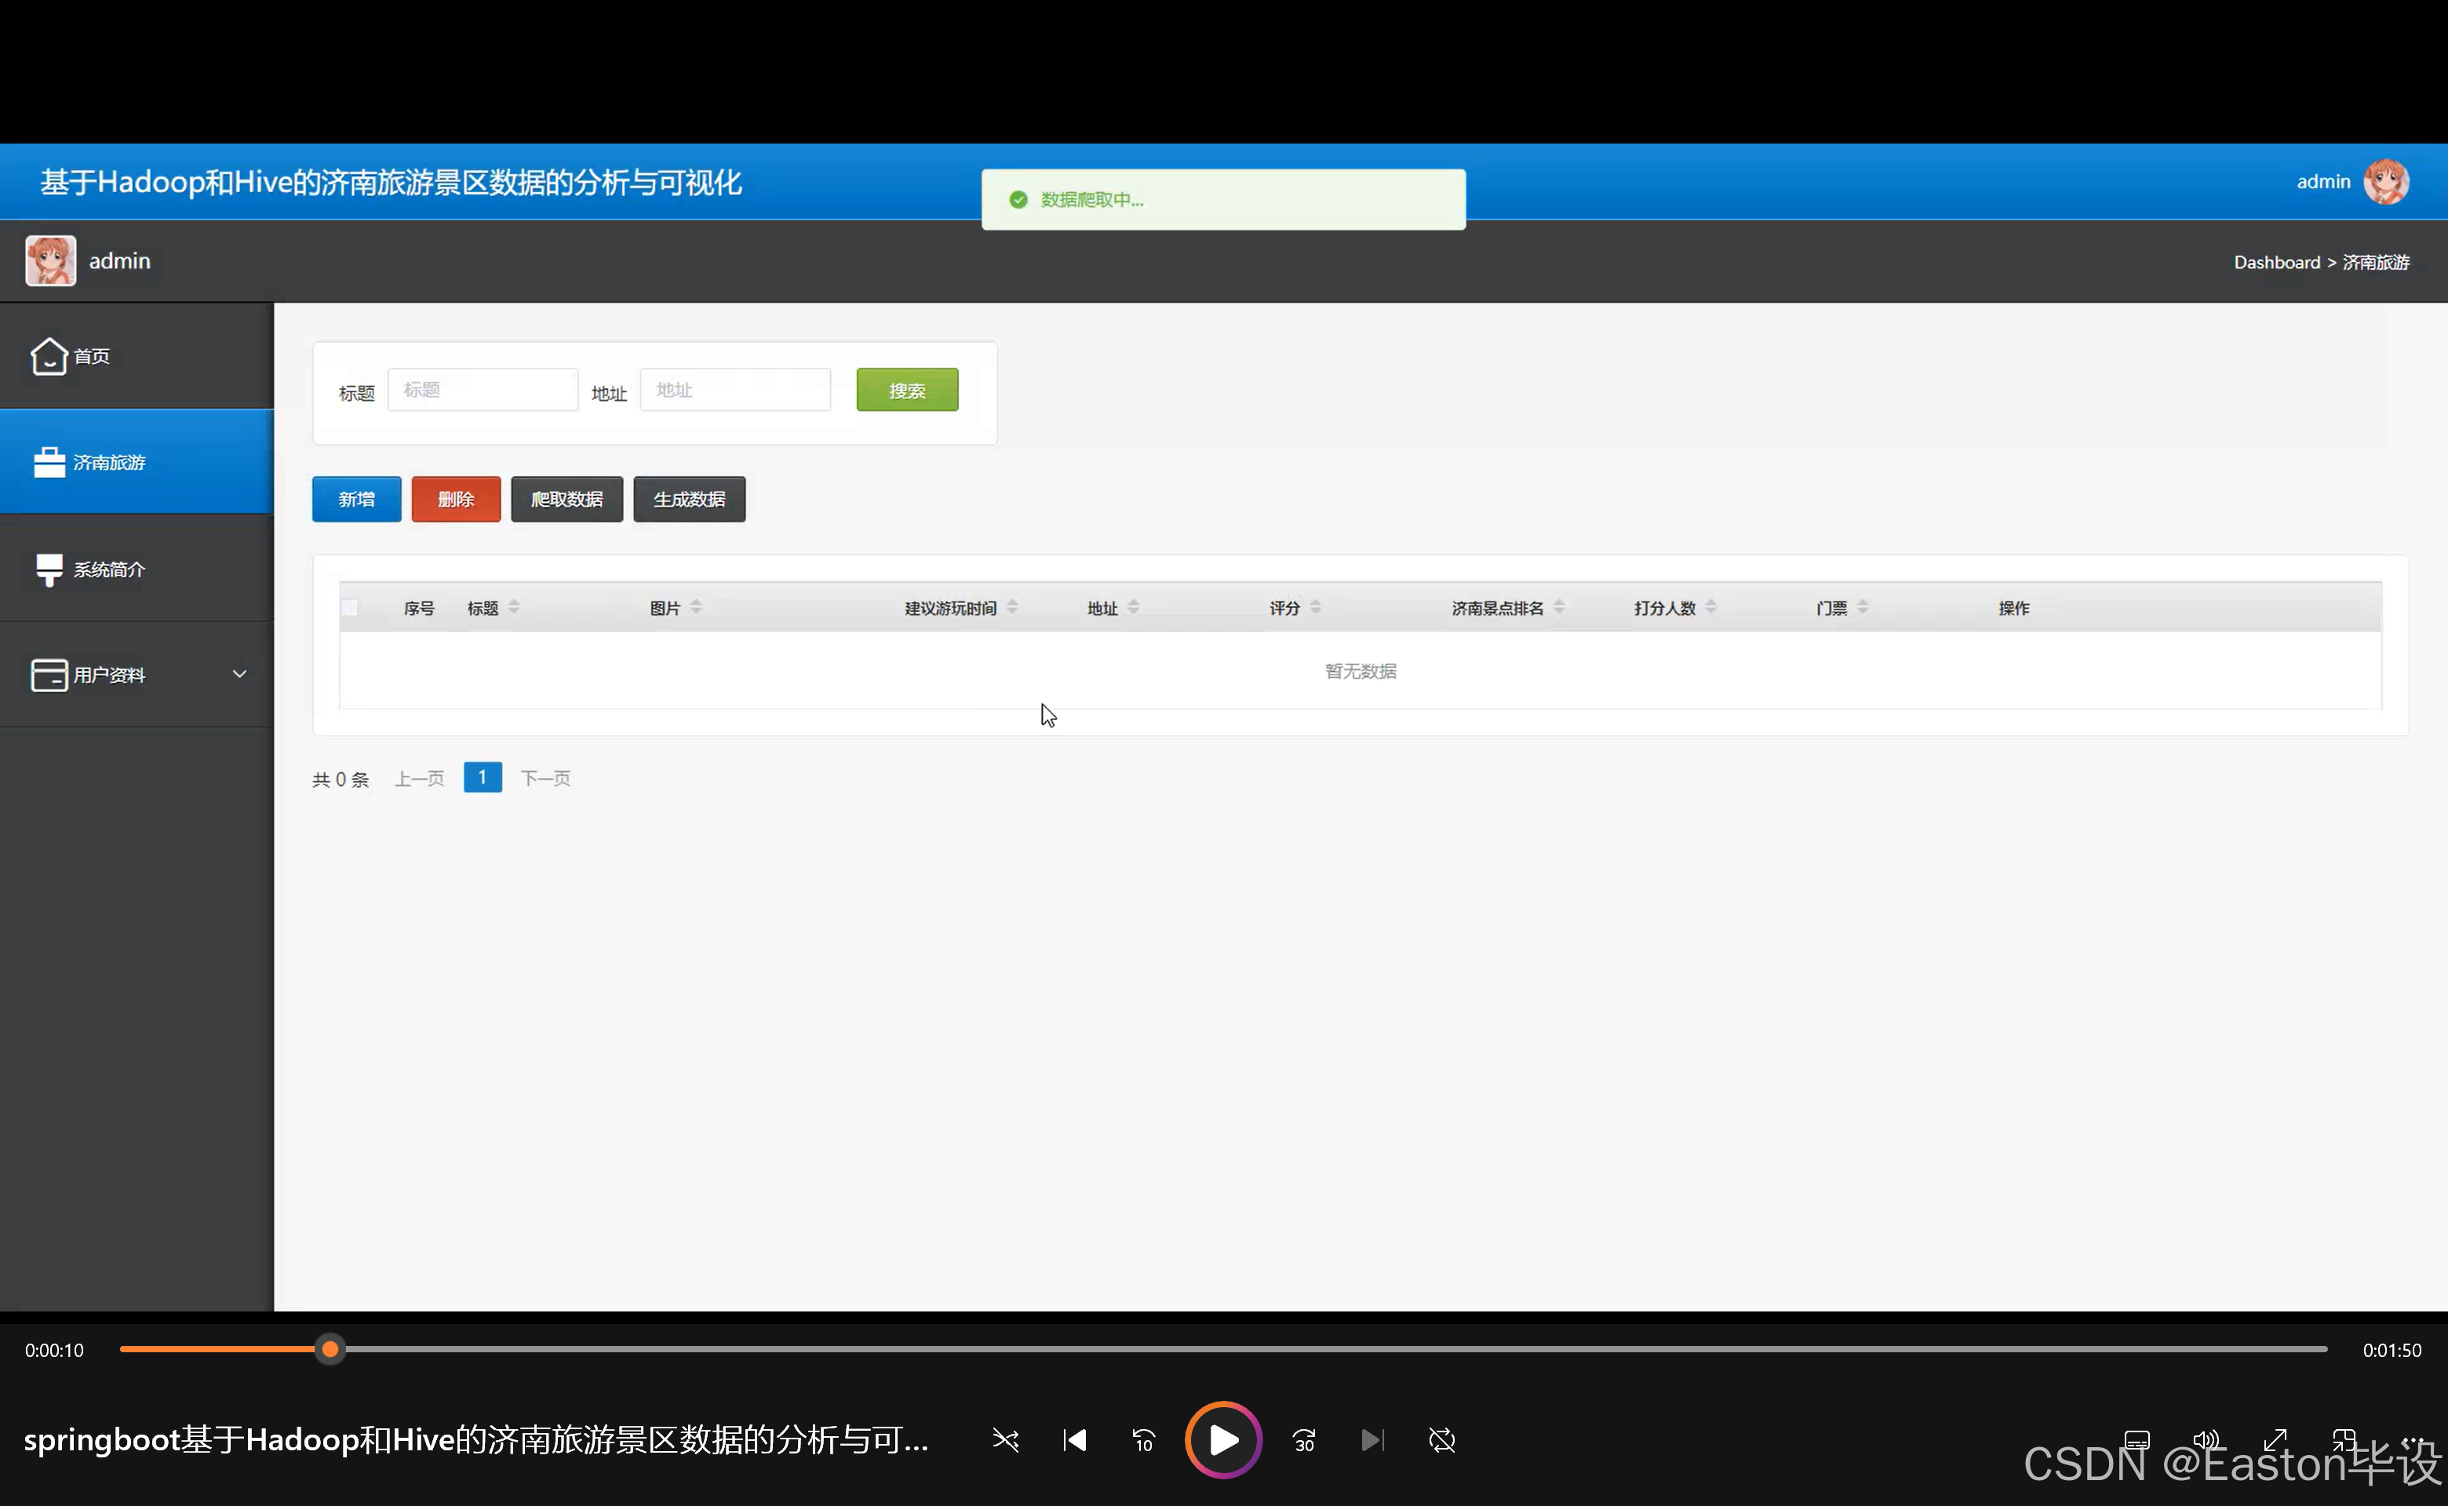Rewind 10 seconds in video player

tap(1144, 1440)
